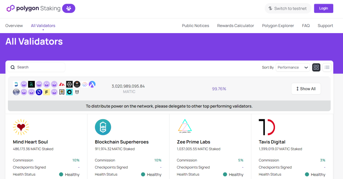The image size is (343, 179).
Task: Click the validator Search field
Action: [x=36, y=67]
